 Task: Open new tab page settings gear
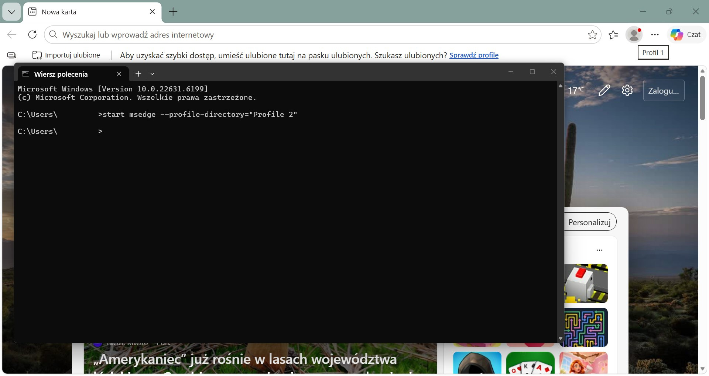(x=627, y=90)
